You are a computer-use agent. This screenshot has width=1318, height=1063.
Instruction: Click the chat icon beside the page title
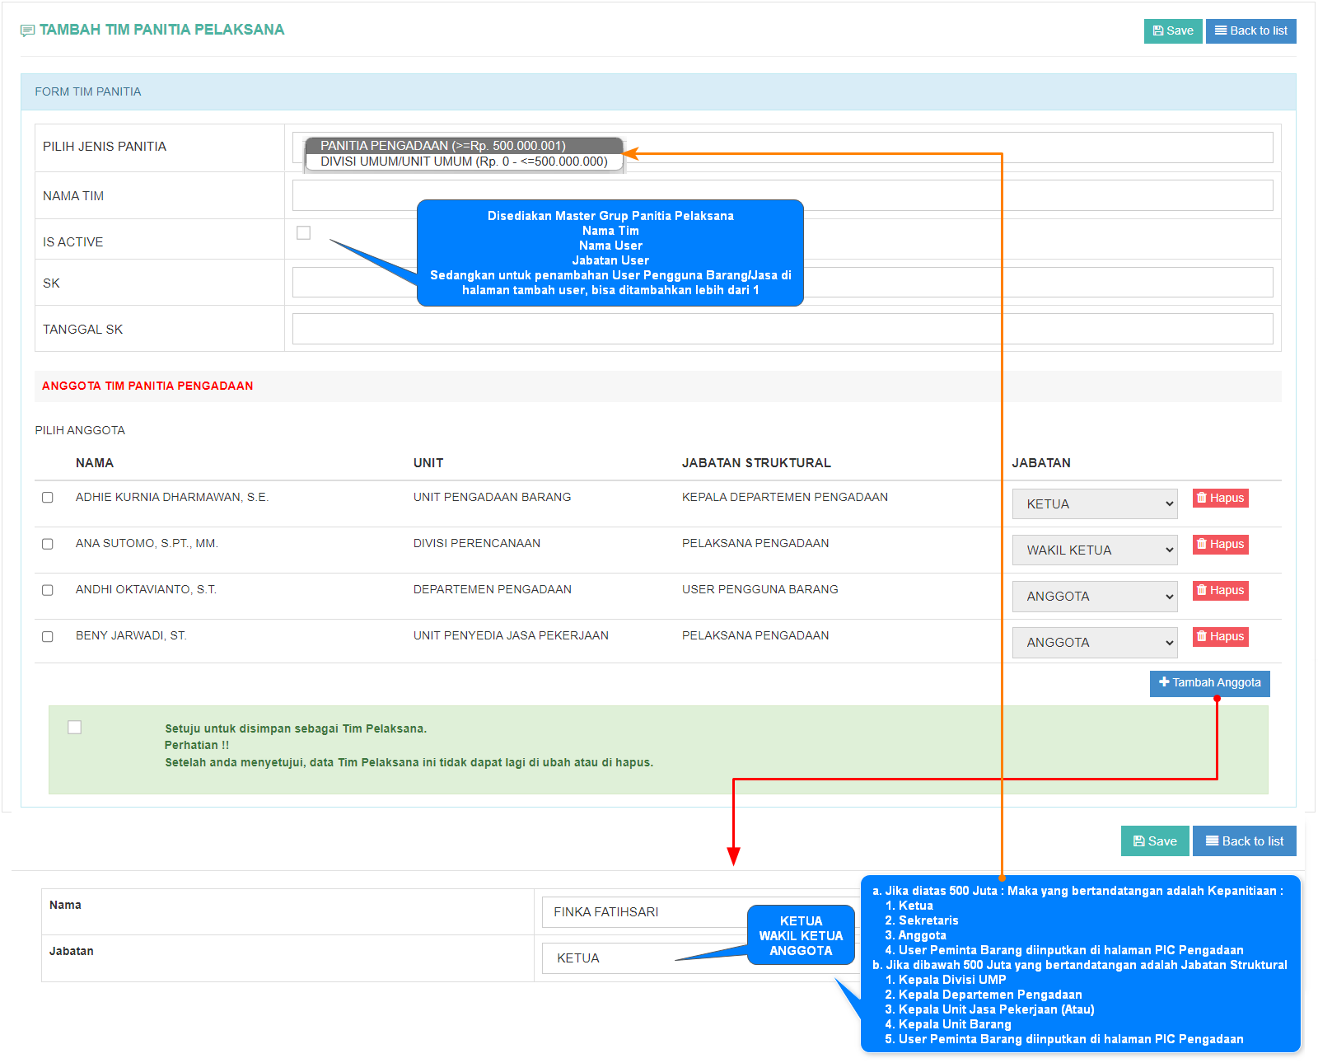pos(27,30)
